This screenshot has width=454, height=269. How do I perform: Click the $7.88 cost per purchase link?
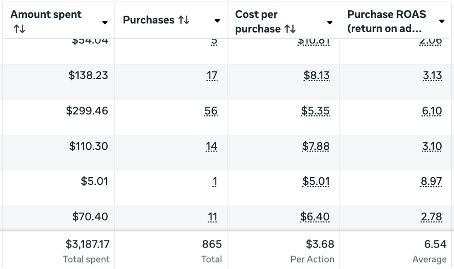tap(316, 146)
